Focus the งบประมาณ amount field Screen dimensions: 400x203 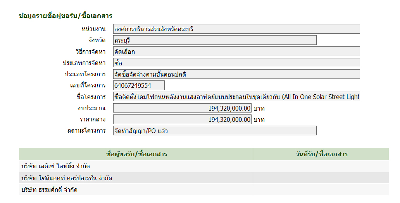tap(182, 108)
